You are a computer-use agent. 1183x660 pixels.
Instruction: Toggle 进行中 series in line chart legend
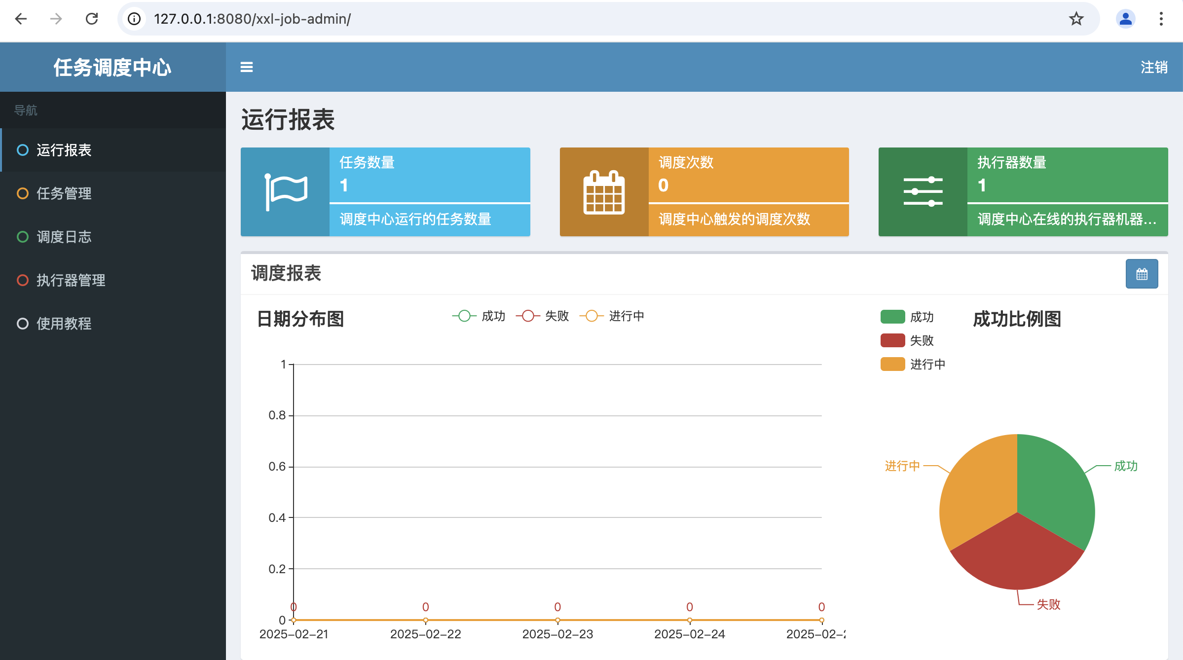(x=612, y=316)
